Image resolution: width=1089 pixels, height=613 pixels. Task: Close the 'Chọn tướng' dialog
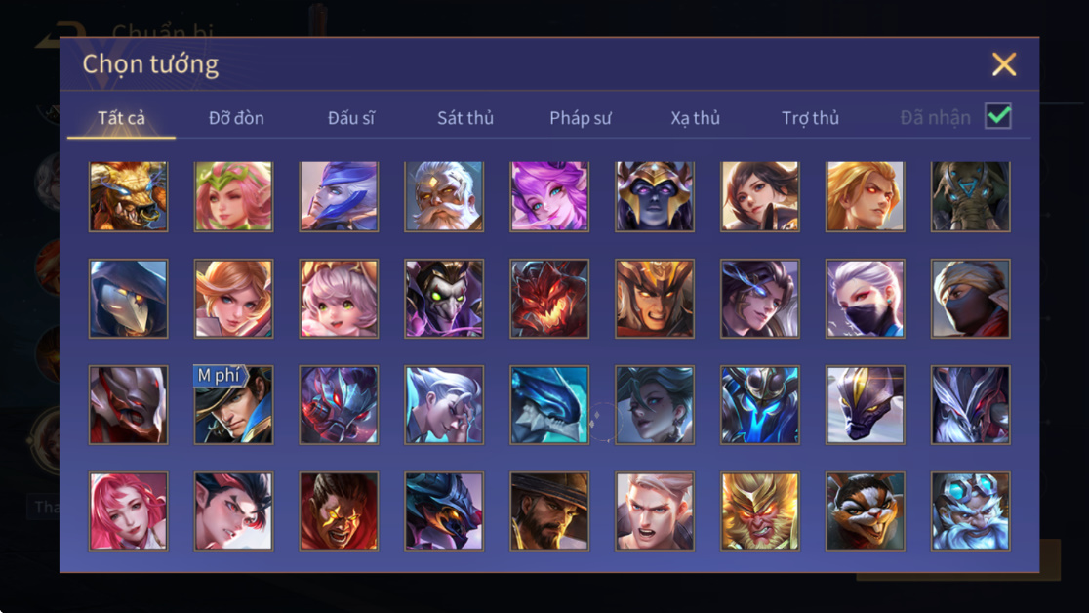pyautogui.click(x=1003, y=64)
